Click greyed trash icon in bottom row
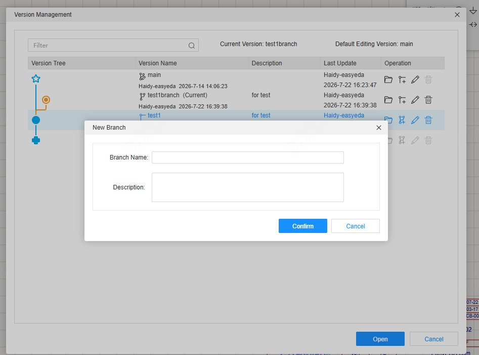The height and width of the screenshot is (355, 479). pos(428,140)
